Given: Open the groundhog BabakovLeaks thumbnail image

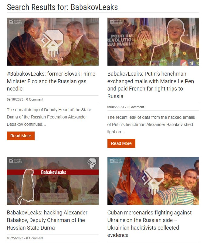Looking at the screenshot, I should pos(53,181).
